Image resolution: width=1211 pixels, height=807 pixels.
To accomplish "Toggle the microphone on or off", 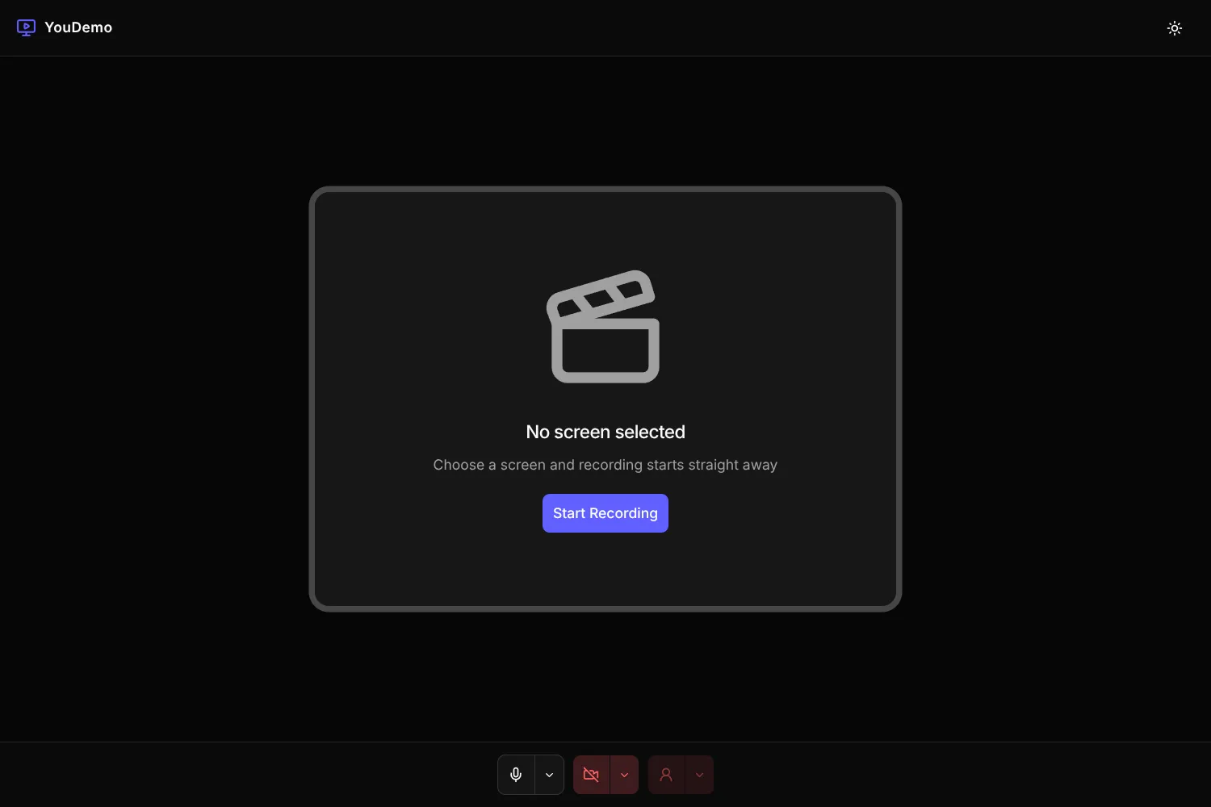I will (x=516, y=775).
